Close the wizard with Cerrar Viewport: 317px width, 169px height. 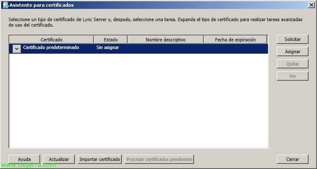[x=292, y=159]
